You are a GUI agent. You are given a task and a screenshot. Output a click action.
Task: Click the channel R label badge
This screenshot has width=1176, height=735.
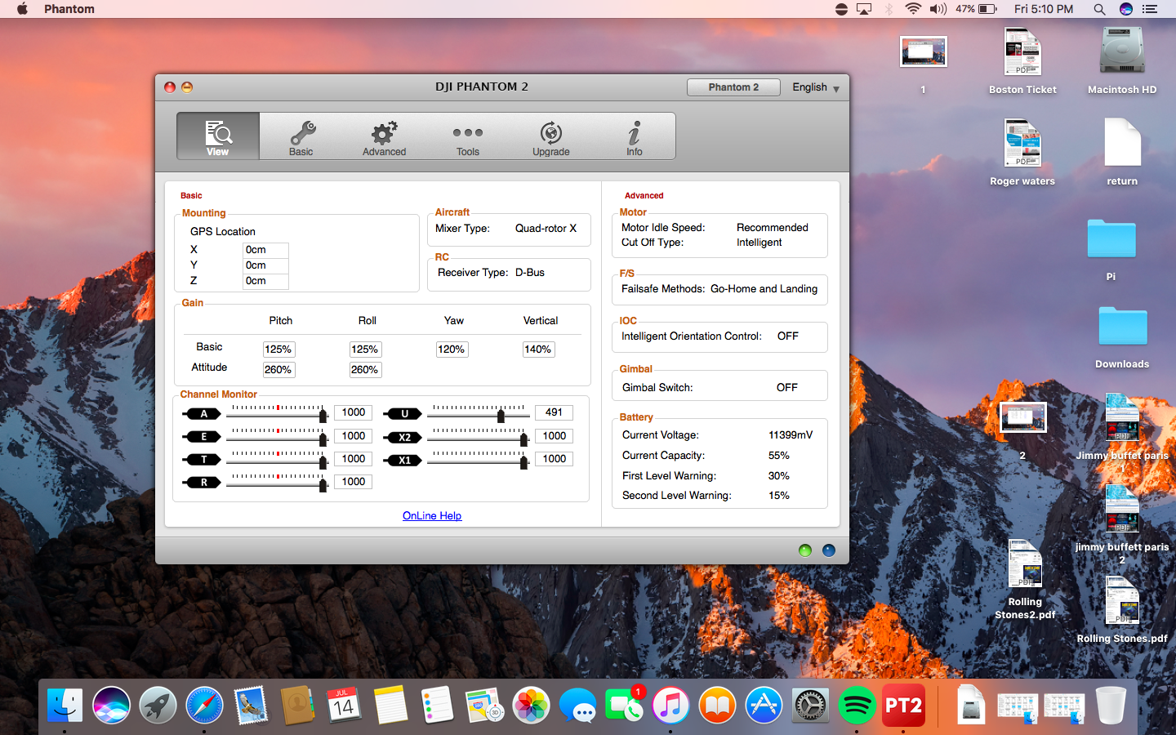click(x=203, y=483)
